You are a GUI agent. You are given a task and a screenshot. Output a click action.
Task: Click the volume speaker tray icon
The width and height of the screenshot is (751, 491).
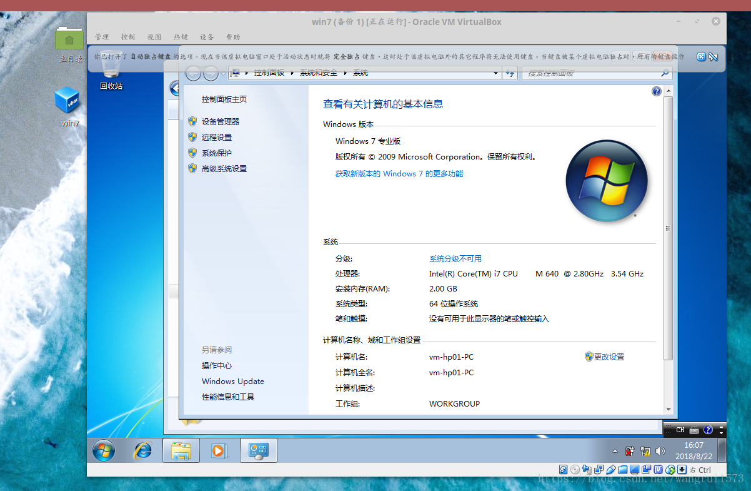click(660, 450)
